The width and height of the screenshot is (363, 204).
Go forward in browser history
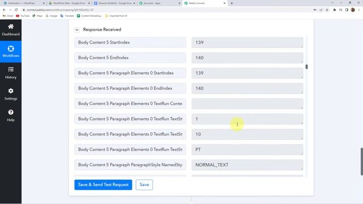click(x=10, y=10)
